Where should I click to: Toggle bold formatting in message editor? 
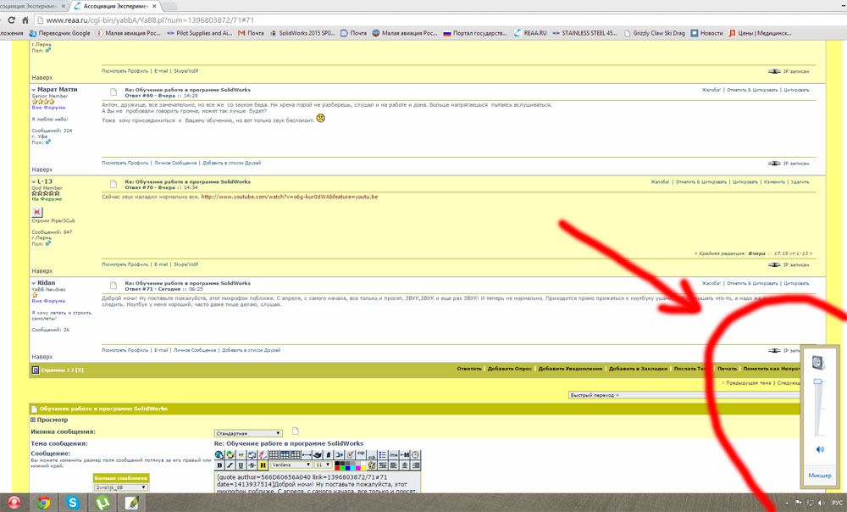pos(219,465)
